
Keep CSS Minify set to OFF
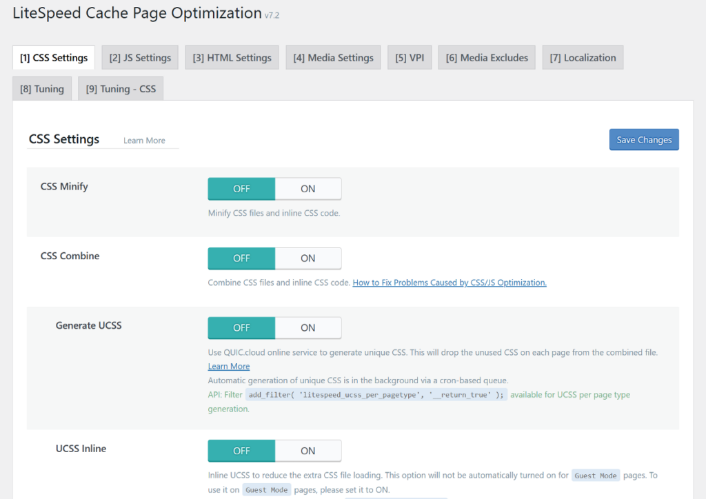(x=241, y=188)
